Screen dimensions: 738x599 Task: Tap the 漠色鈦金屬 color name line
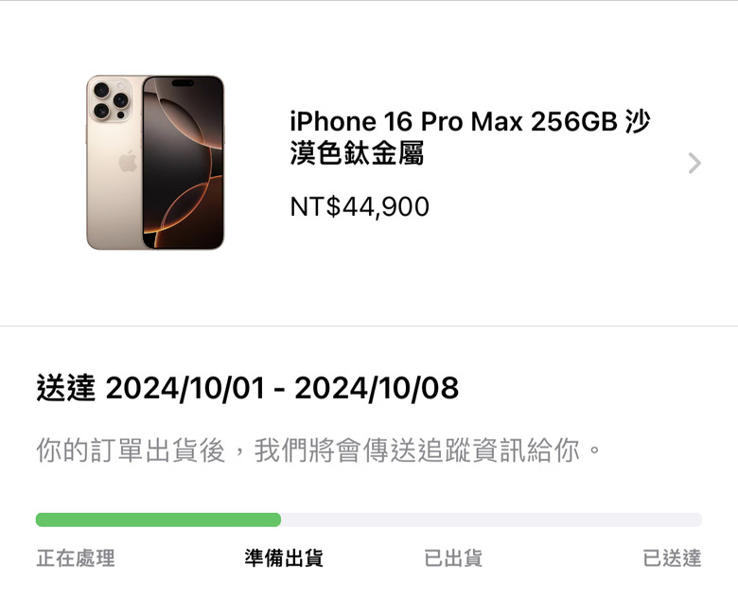[357, 153]
